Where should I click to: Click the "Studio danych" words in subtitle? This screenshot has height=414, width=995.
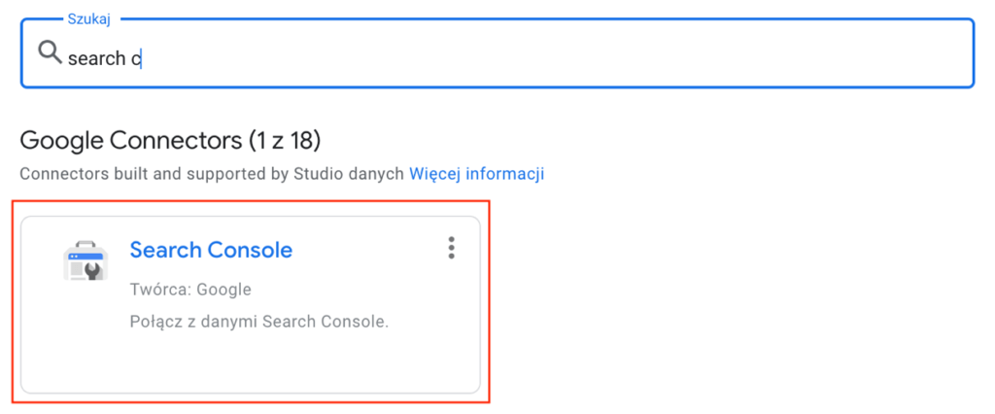[x=356, y=174]
